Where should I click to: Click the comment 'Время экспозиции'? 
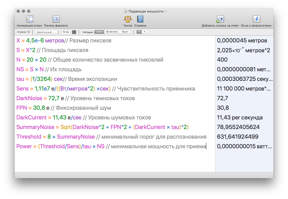pos(92,79)
